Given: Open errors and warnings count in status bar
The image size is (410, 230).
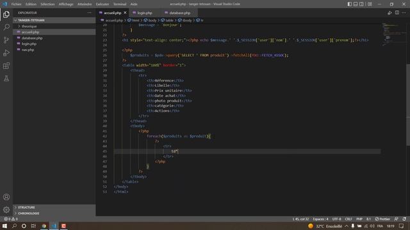Looking at the screenshot, I should (11, 219).
